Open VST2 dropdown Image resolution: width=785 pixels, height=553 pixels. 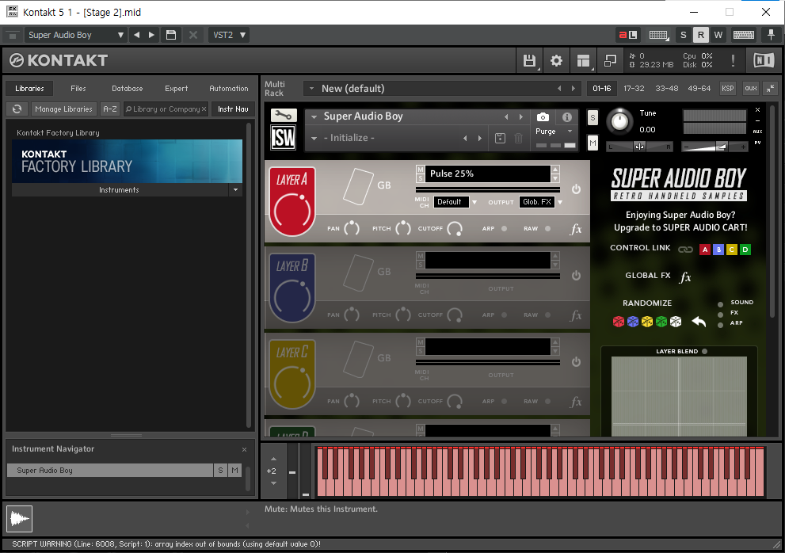tap(229, 35)
